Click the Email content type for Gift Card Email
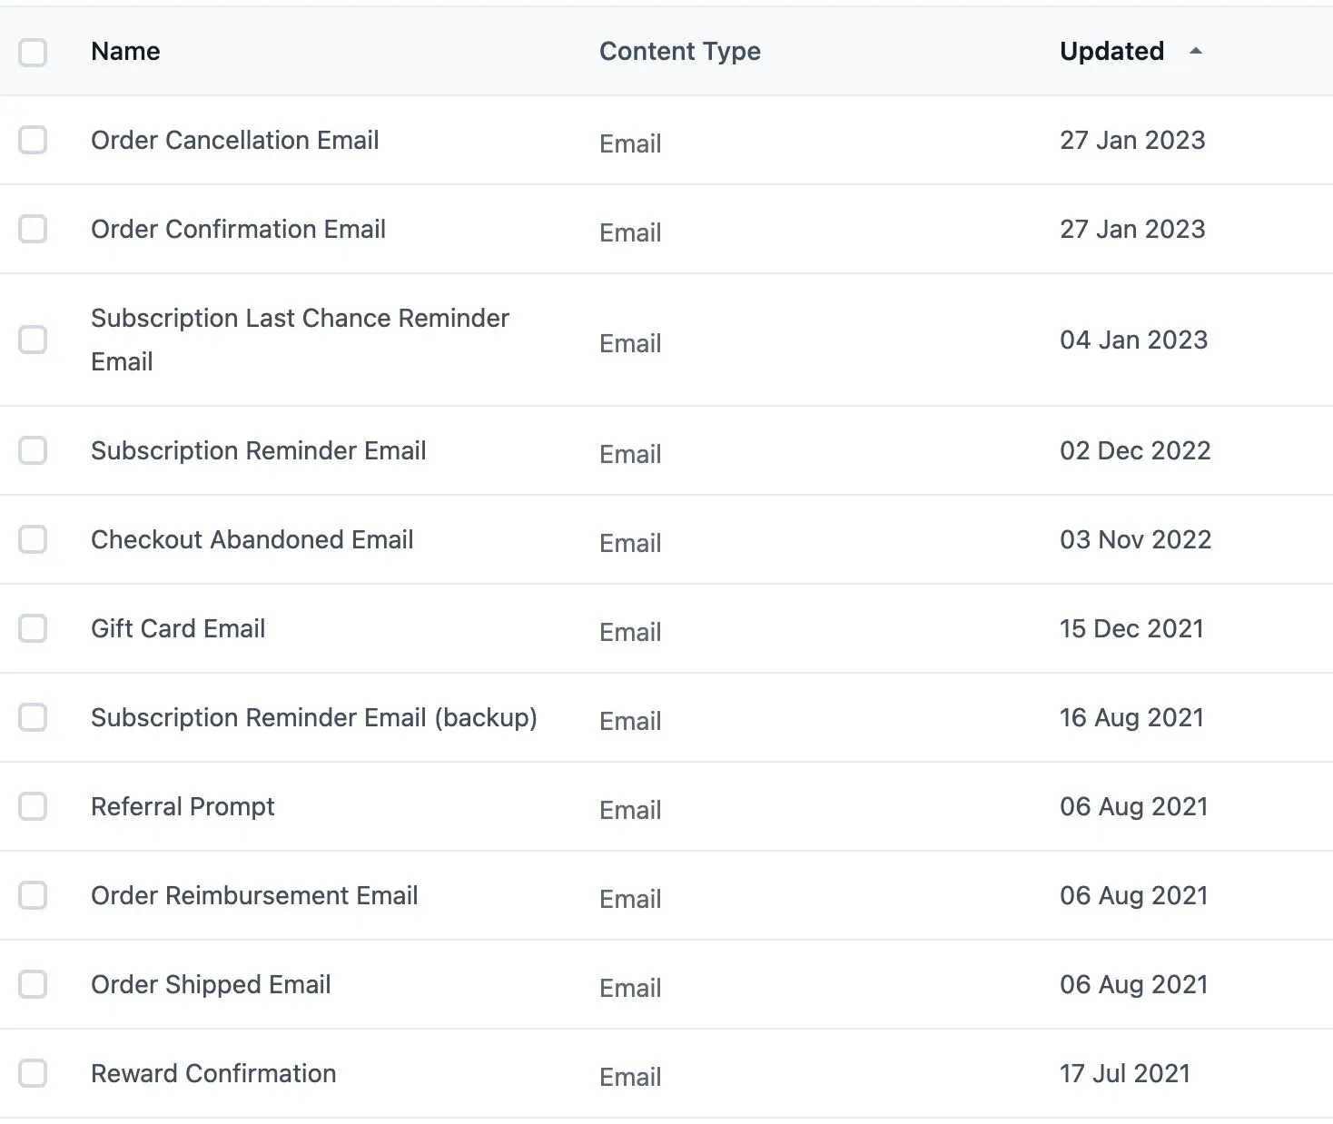 [630, 632]
